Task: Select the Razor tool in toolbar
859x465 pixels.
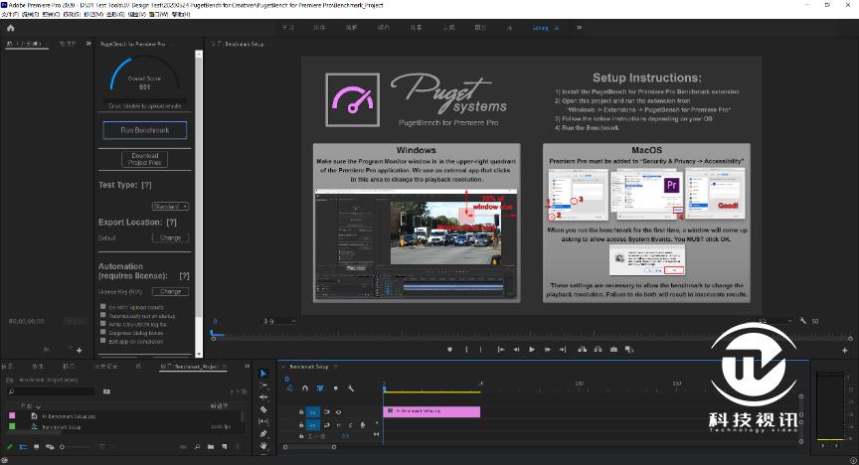Action: click(x=263, y=409)
